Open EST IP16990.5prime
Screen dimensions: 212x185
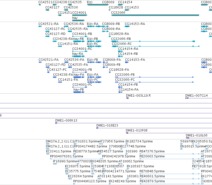65,161
